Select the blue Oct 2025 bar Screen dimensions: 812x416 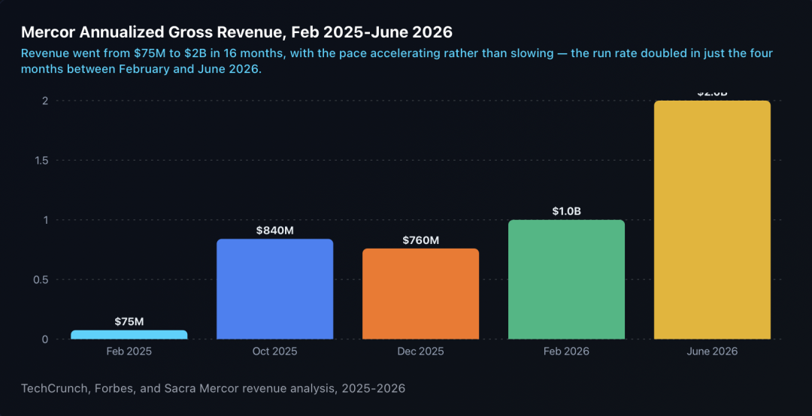click(275, 289)
